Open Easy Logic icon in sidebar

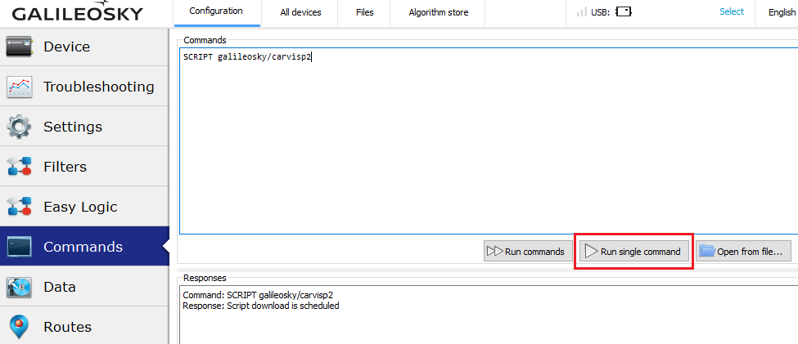coord(19,207)
